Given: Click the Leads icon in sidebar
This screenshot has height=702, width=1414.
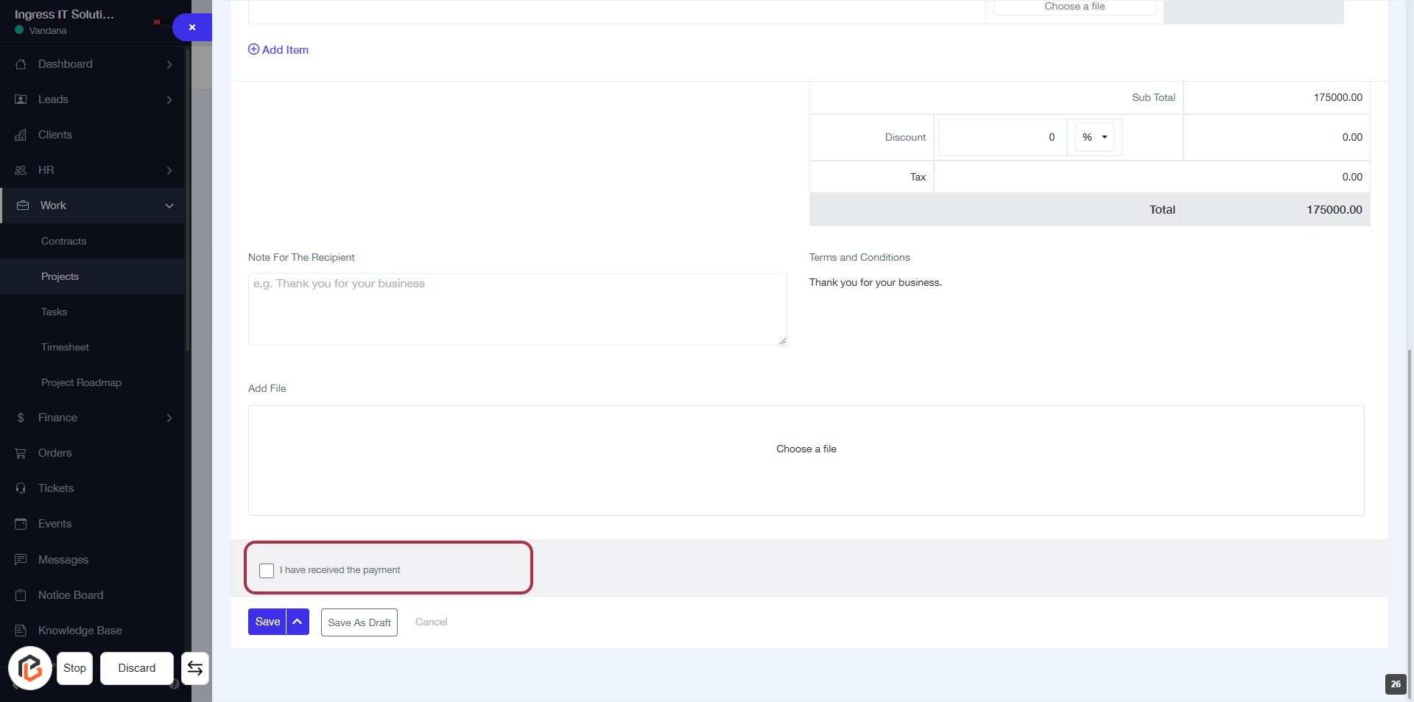Looking at the screenshot, I should (21, 99).
